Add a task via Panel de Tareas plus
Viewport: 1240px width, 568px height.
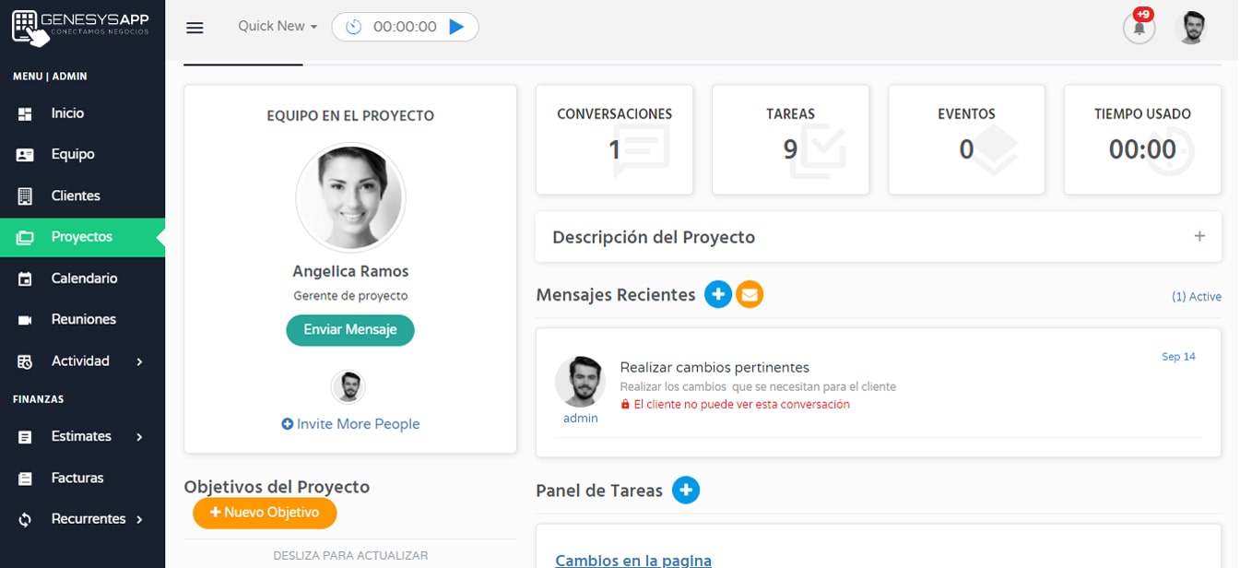686,491
